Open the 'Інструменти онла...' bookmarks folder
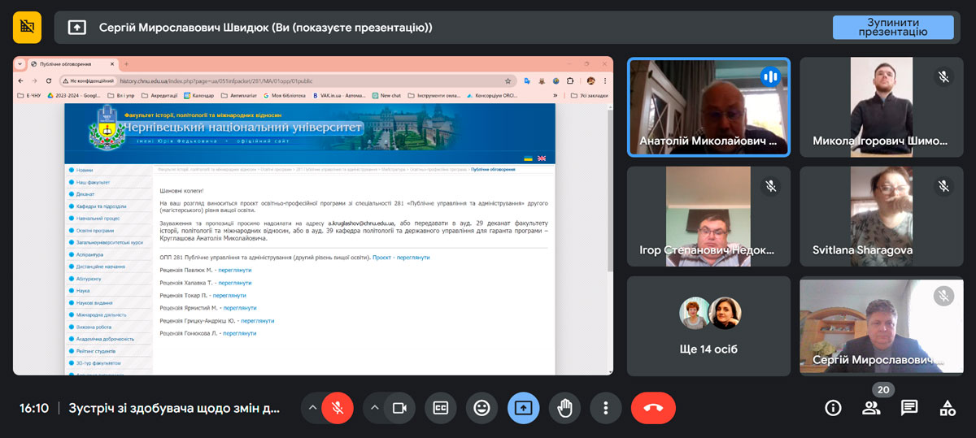This screenshot has width=976, height=438. (x=435, y=95)
